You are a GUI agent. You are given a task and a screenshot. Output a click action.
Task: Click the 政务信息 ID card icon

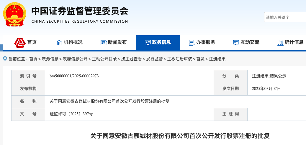(x=148, y=43)
